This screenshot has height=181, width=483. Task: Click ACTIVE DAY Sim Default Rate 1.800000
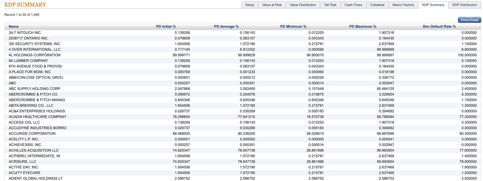(x=469, y=167)
